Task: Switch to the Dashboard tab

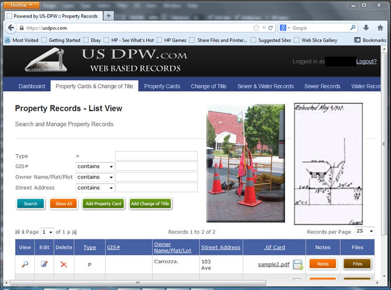Action: point(32,86)
